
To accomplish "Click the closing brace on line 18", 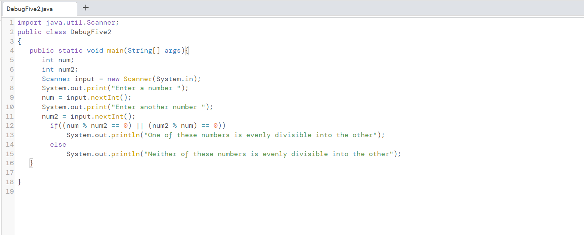I will pyautogui.click(x=19, y=182).
